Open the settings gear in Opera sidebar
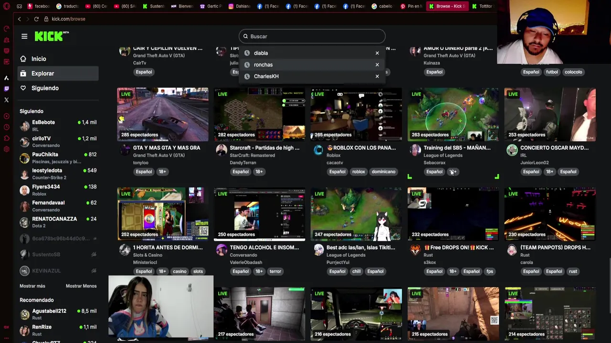This screenshot has height=343, width=611. pyautogui.click(x=6, y=149)
